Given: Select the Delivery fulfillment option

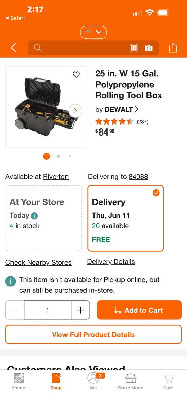Looking at the screenshot, I should [x=126, y=218].
